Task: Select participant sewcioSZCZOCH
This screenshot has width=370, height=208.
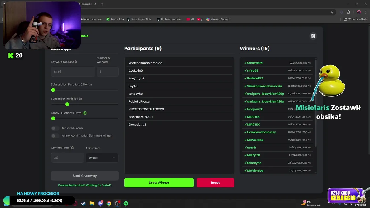Action: (x=179, y=117)
